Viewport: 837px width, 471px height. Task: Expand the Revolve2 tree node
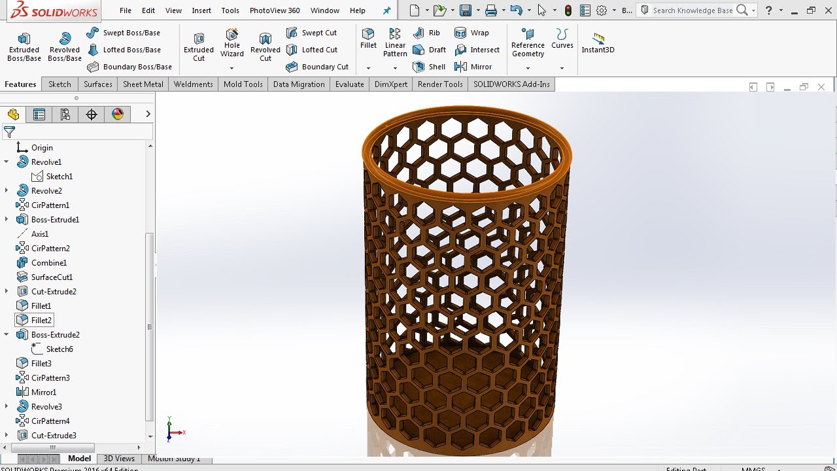coord(7,191)
